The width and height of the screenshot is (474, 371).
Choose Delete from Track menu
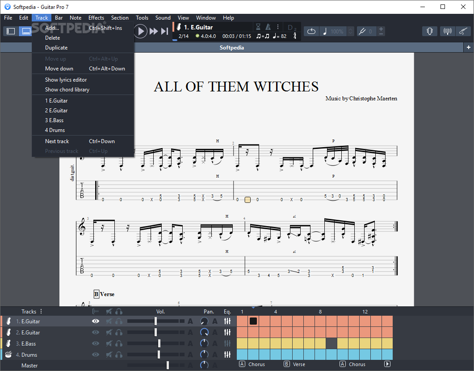click(83, 38)
